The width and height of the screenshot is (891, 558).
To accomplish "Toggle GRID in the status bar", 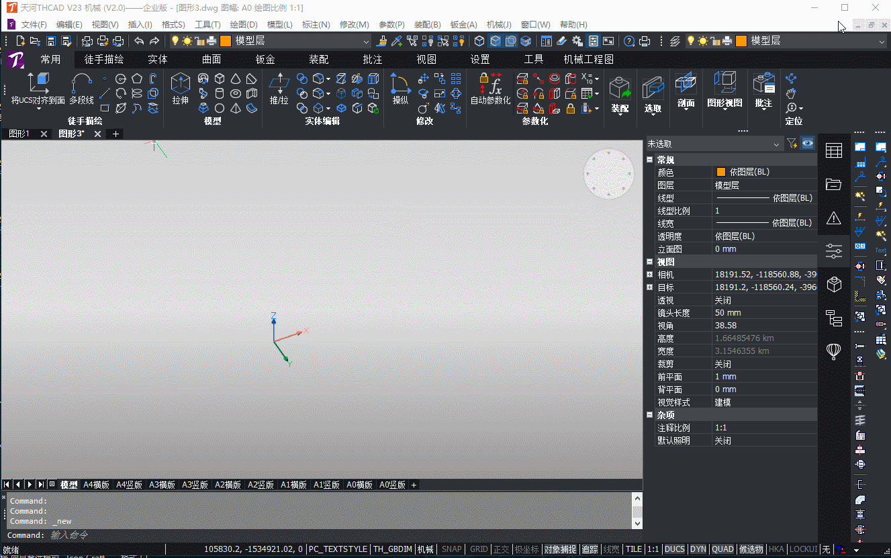I will (479, 549).
